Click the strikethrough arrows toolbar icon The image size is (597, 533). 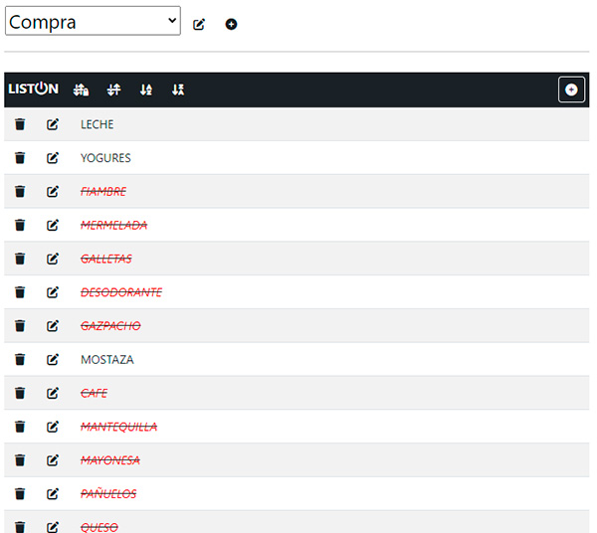[x=113, y=90]
